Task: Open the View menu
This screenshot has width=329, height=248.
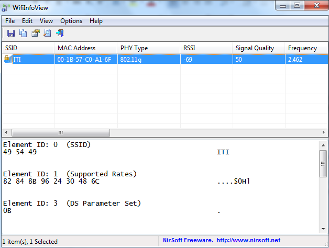Action: pos(47,21)
